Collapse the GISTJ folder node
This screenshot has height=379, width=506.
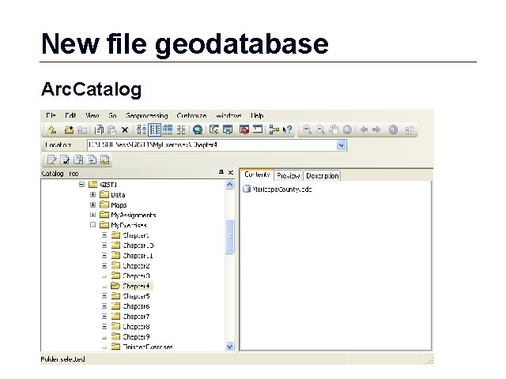[81, 184]
